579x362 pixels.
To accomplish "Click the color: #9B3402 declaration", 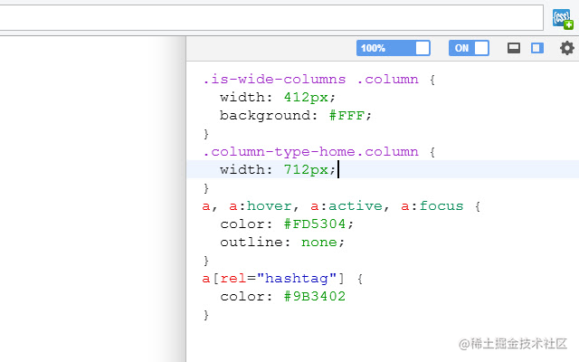I will point(283,297).
